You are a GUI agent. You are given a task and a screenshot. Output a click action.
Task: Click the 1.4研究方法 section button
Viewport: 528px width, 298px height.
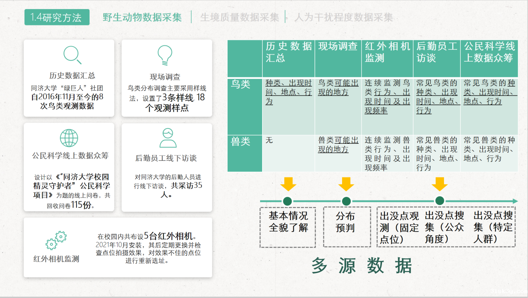coord(57,17)
